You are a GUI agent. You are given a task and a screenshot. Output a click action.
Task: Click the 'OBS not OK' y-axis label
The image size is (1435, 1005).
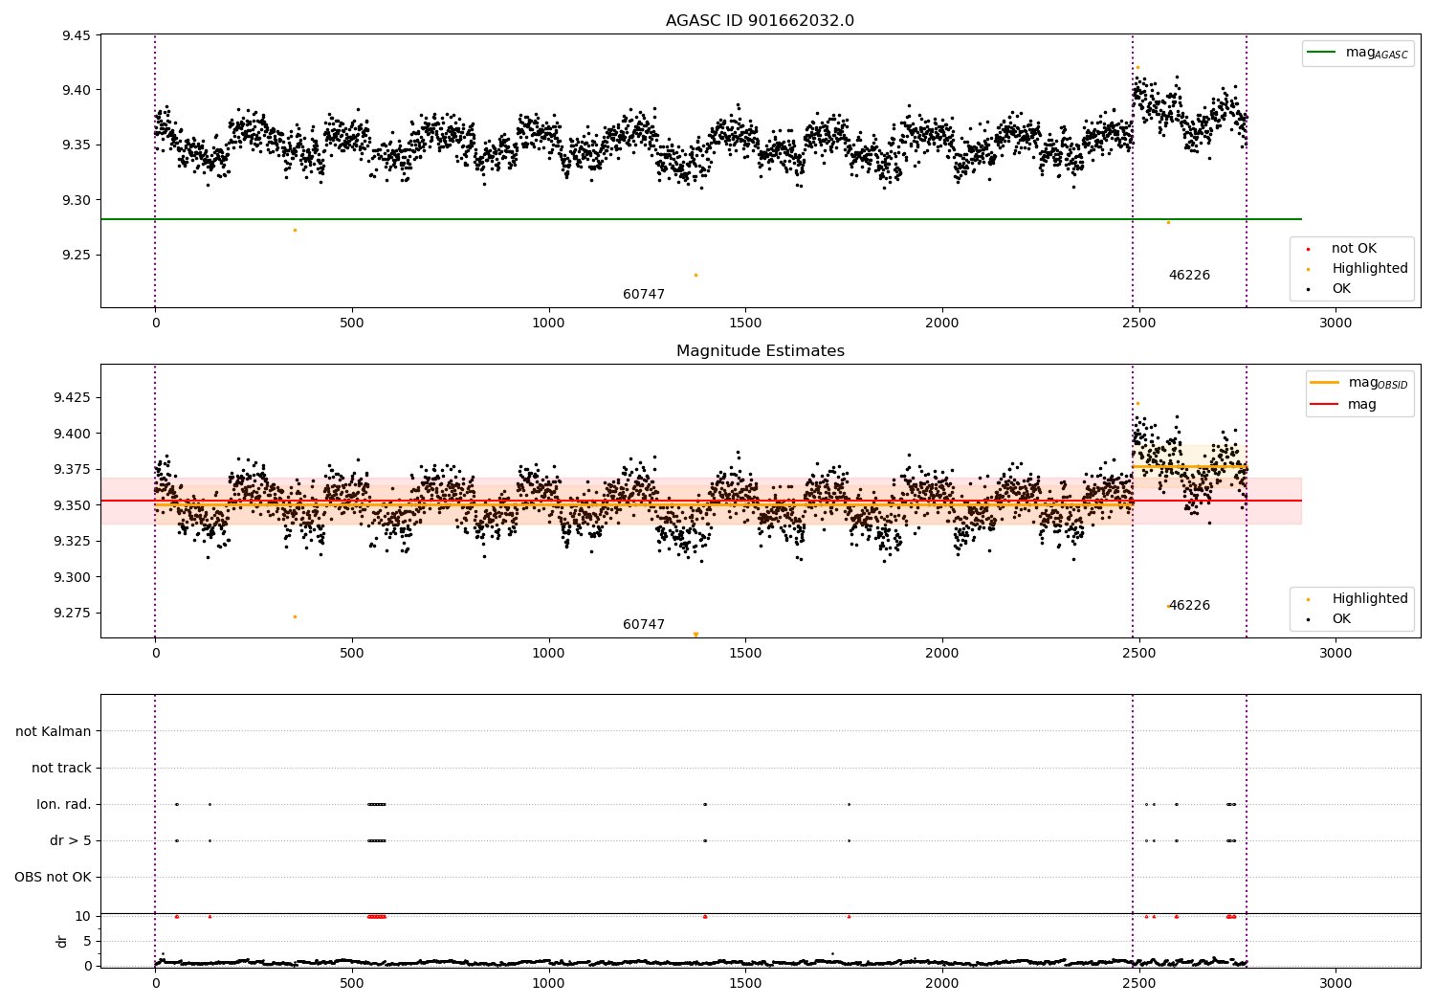53,878
